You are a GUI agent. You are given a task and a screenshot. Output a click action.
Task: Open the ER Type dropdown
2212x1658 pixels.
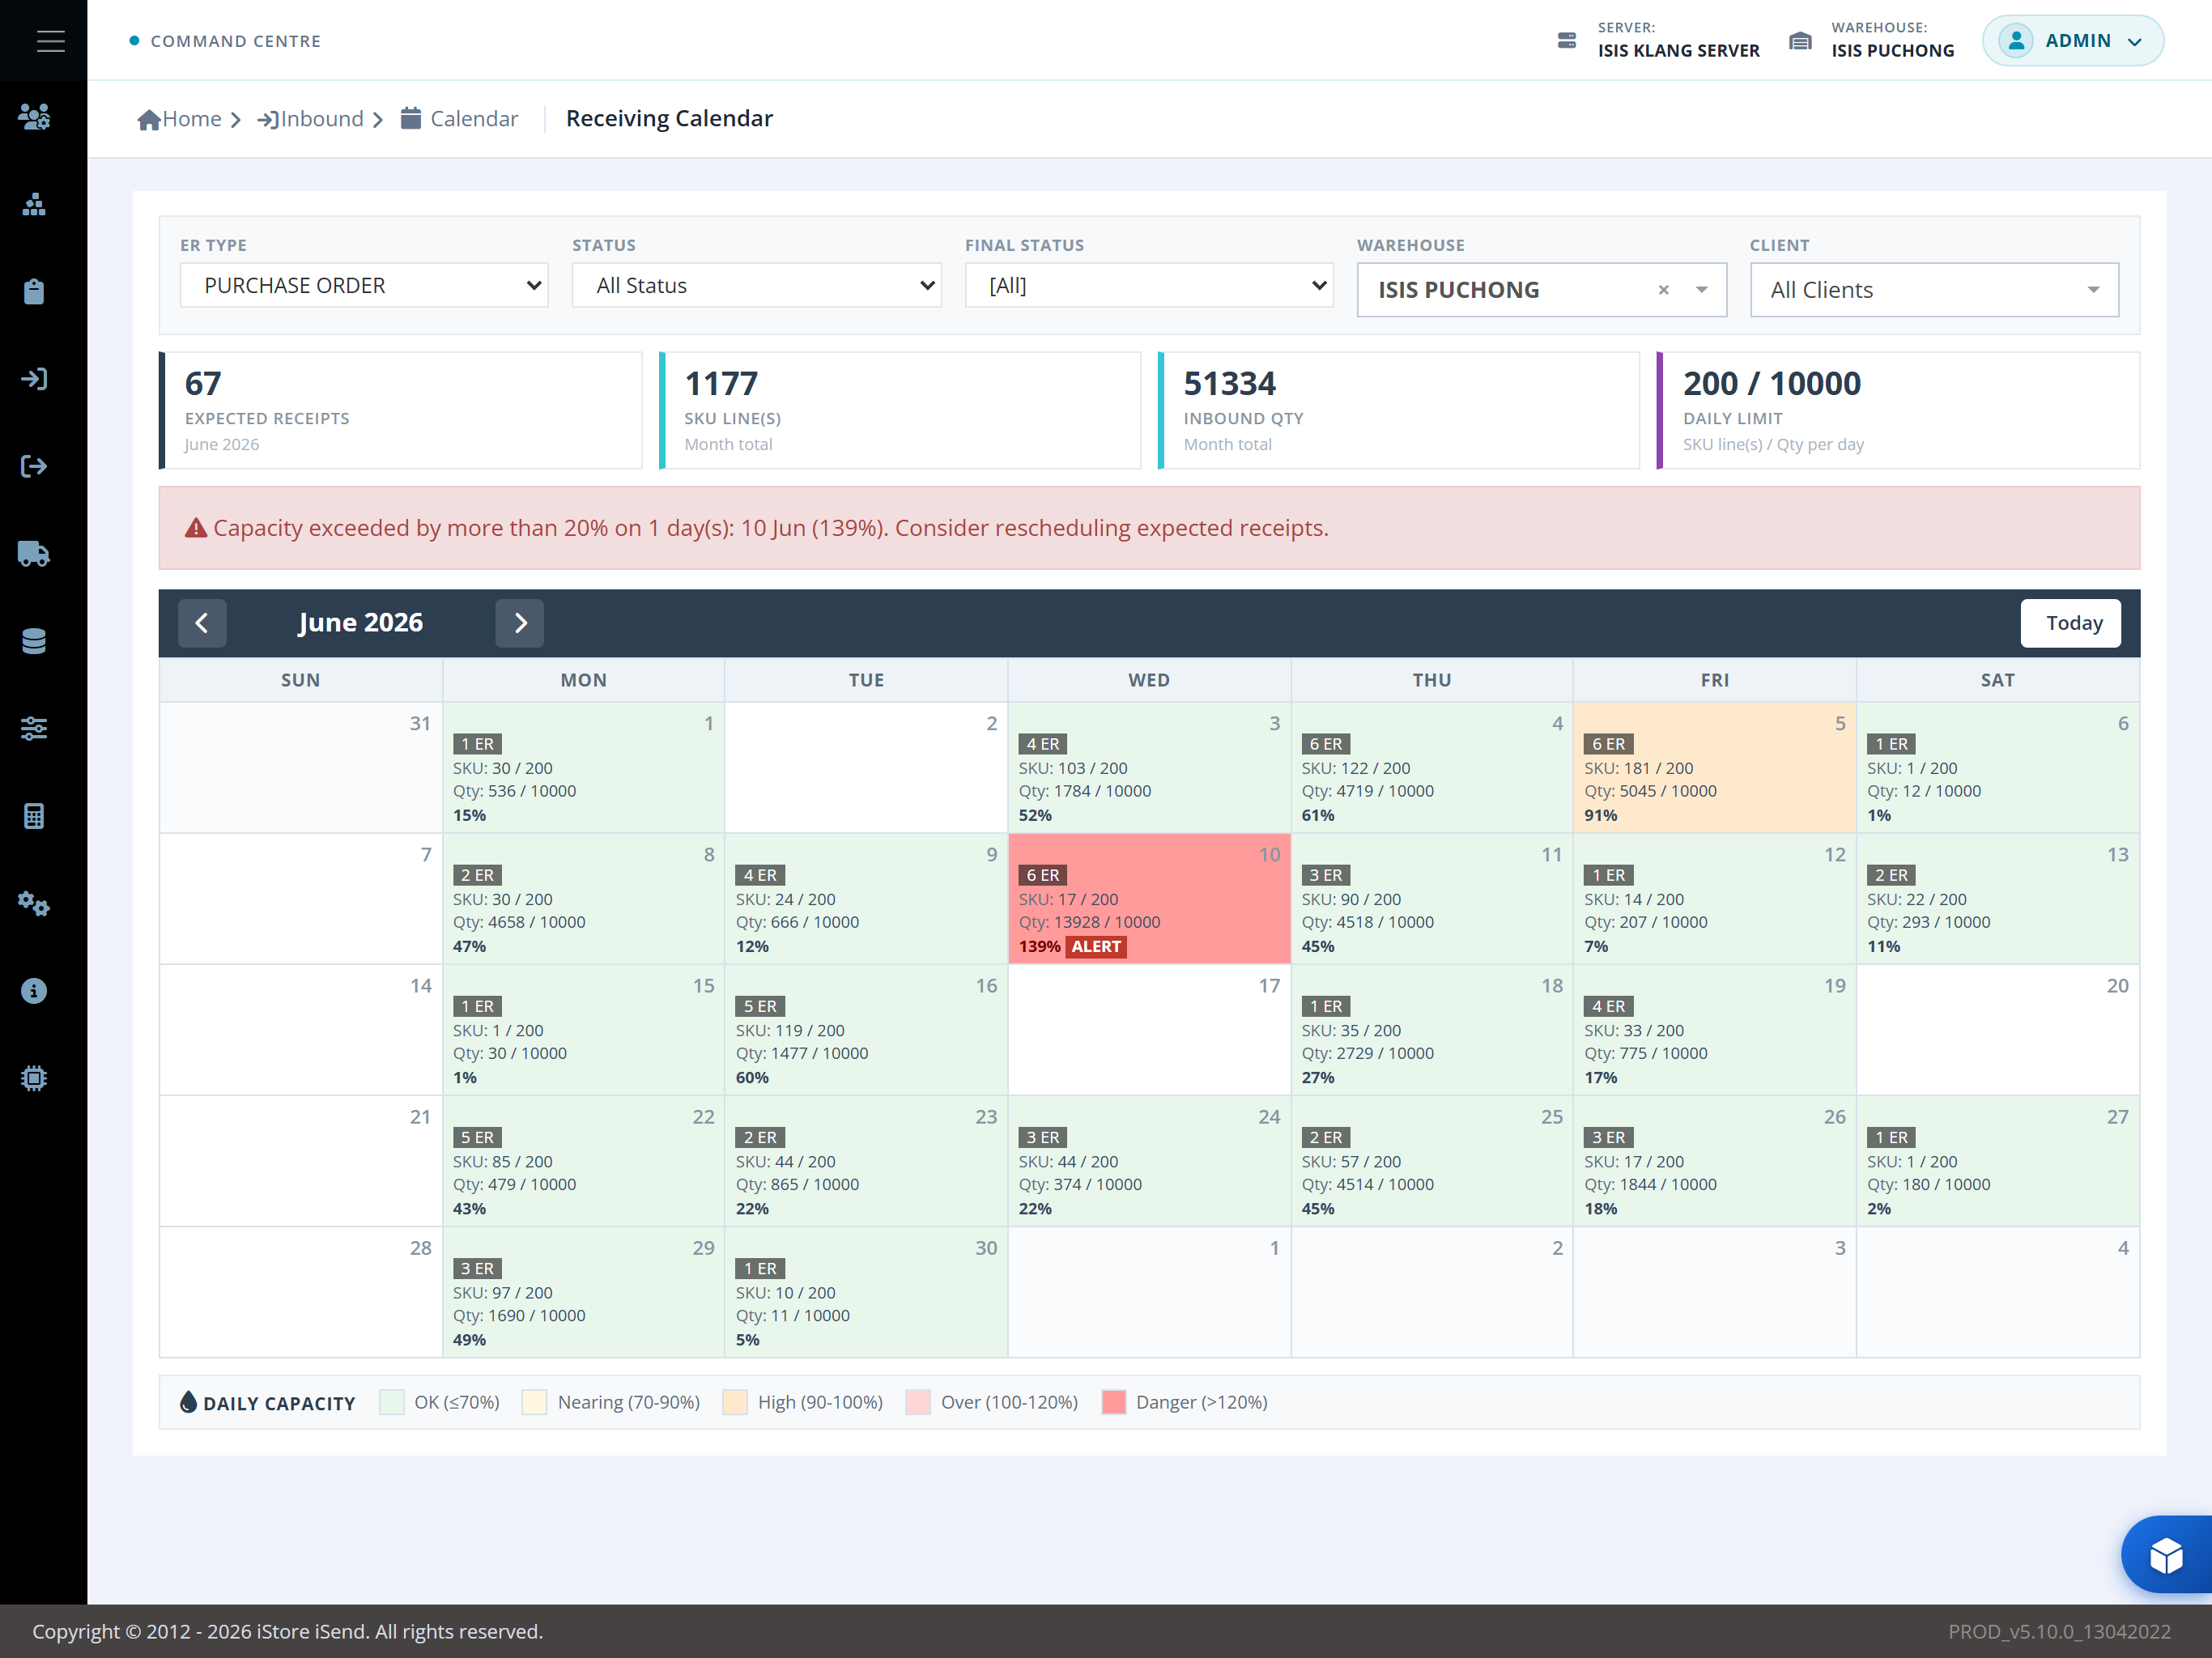pyautogui.click(x=364, y=286)
